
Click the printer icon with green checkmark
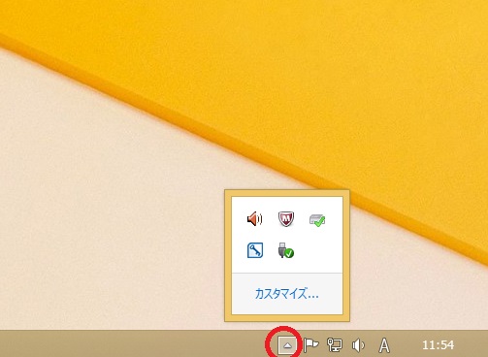point(317,220)
